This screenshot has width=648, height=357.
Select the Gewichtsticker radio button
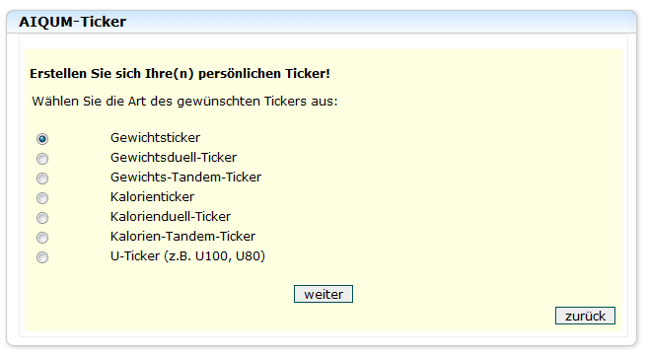pyautogui.click(x=42, y=139)
